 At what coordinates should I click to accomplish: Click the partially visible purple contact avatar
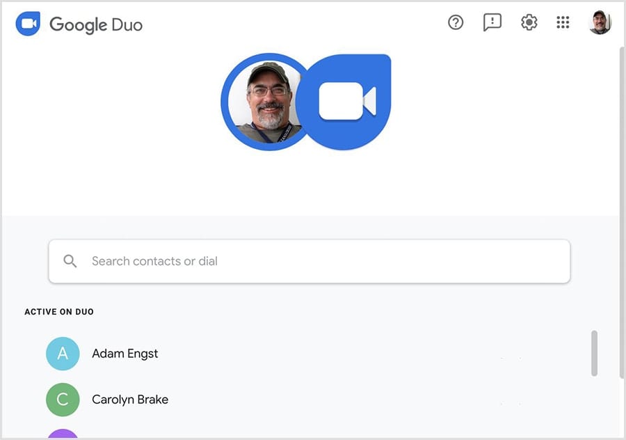pos(63,434)
